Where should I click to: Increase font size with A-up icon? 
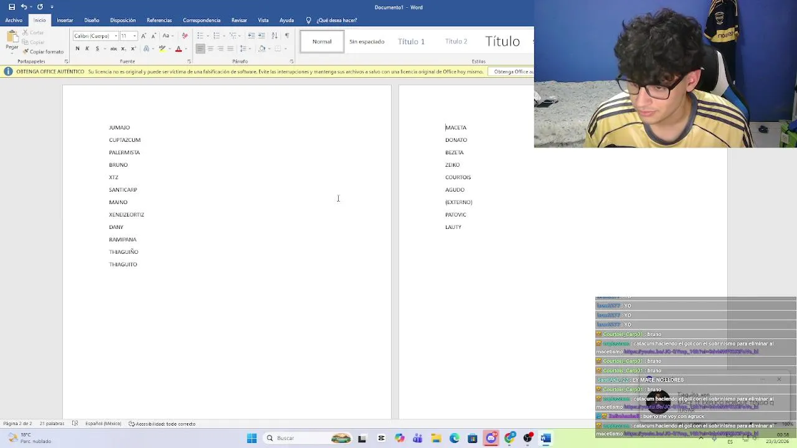tap(143, 35)
